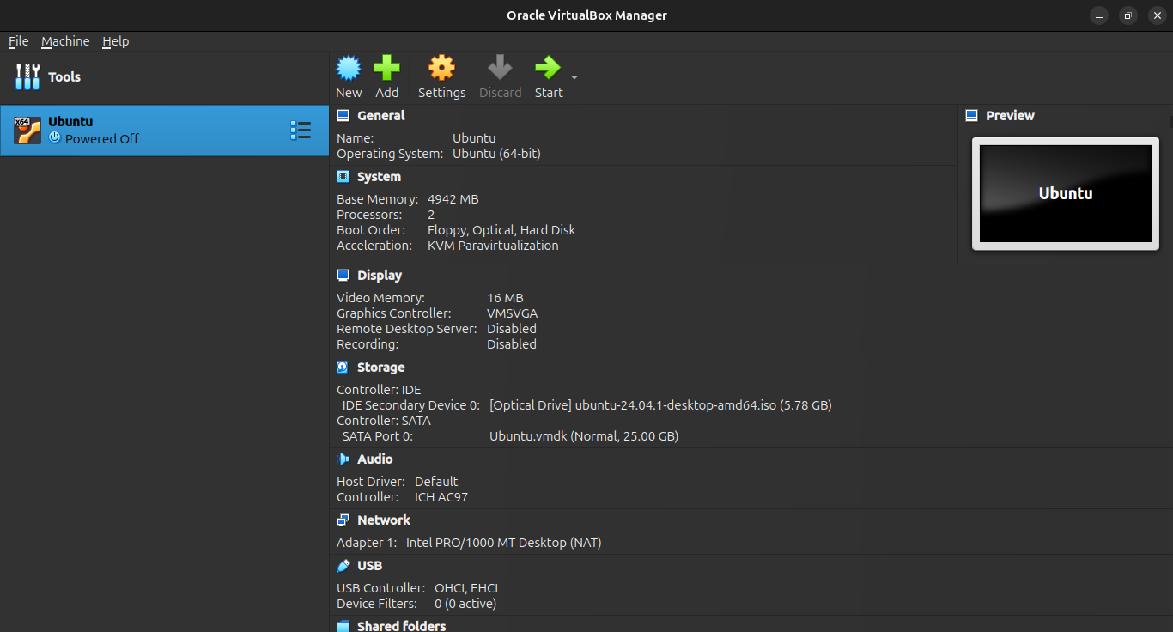Open the Shared folders heading link
This screenshot has height=632, width=1173.
pos(402,626)
